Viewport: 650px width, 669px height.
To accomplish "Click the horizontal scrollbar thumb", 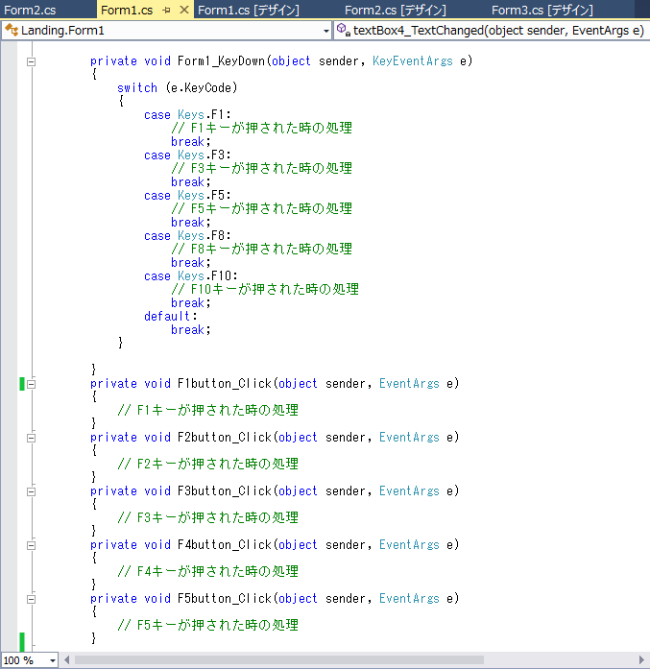I will (278, 660).
